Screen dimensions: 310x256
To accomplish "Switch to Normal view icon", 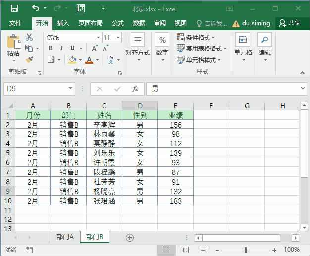I will click(x=166, y=250).
